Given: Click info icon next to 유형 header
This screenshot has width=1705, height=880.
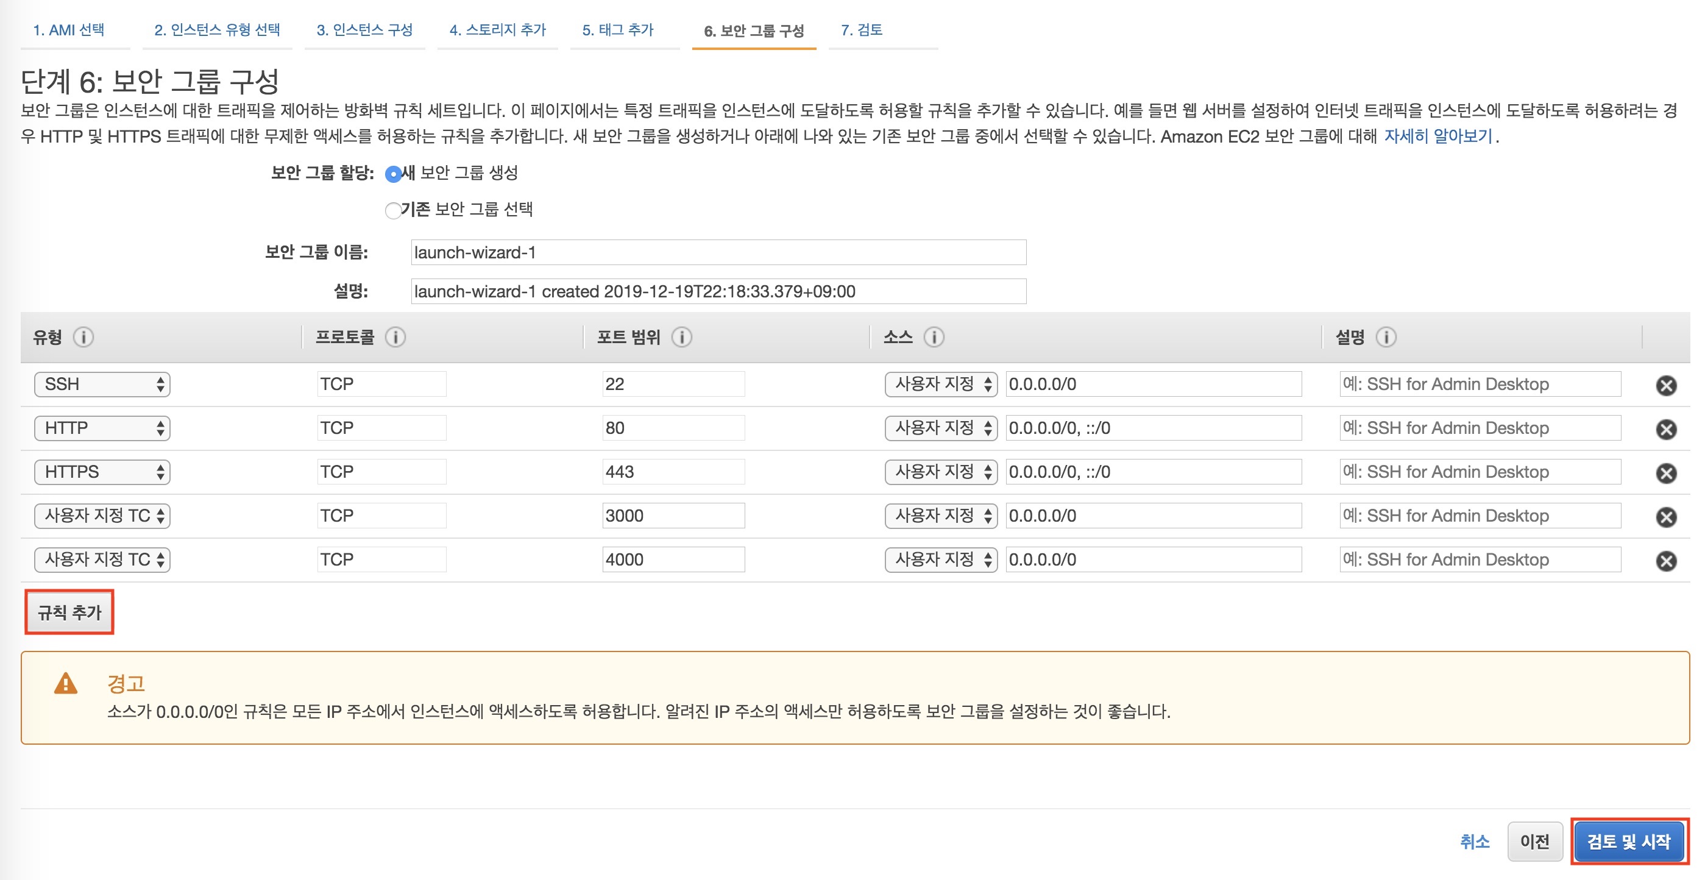Looking at the screenshot, I should 83,337.
